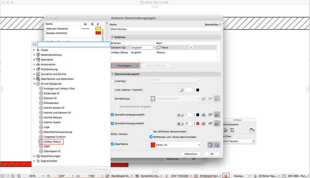The height and width of the screenshot is (178, 310).
Task: Enable Linie / Marker / Textstift checkbox
Action: [112, 90]
